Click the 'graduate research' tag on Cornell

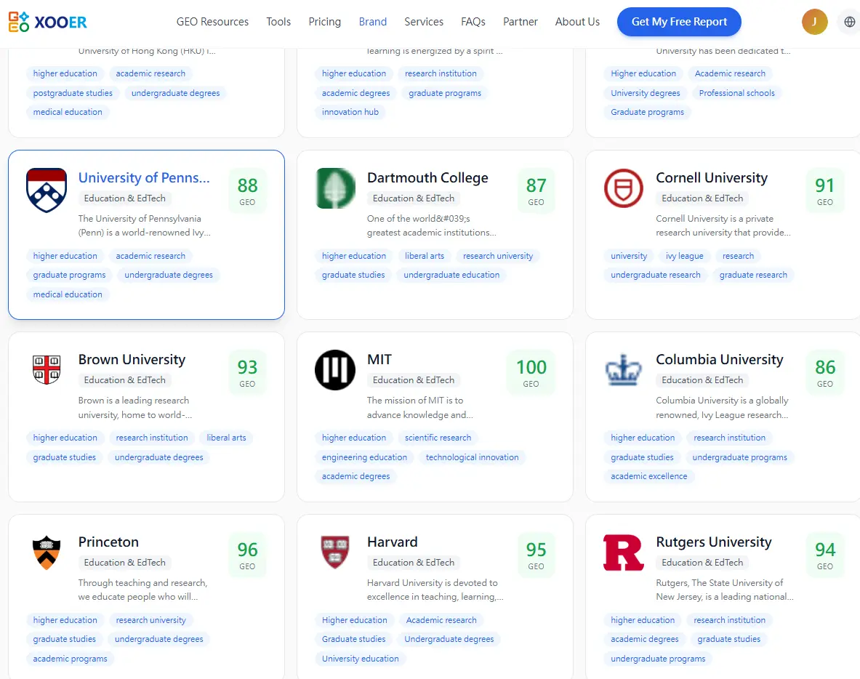click(x=752, y=275)
